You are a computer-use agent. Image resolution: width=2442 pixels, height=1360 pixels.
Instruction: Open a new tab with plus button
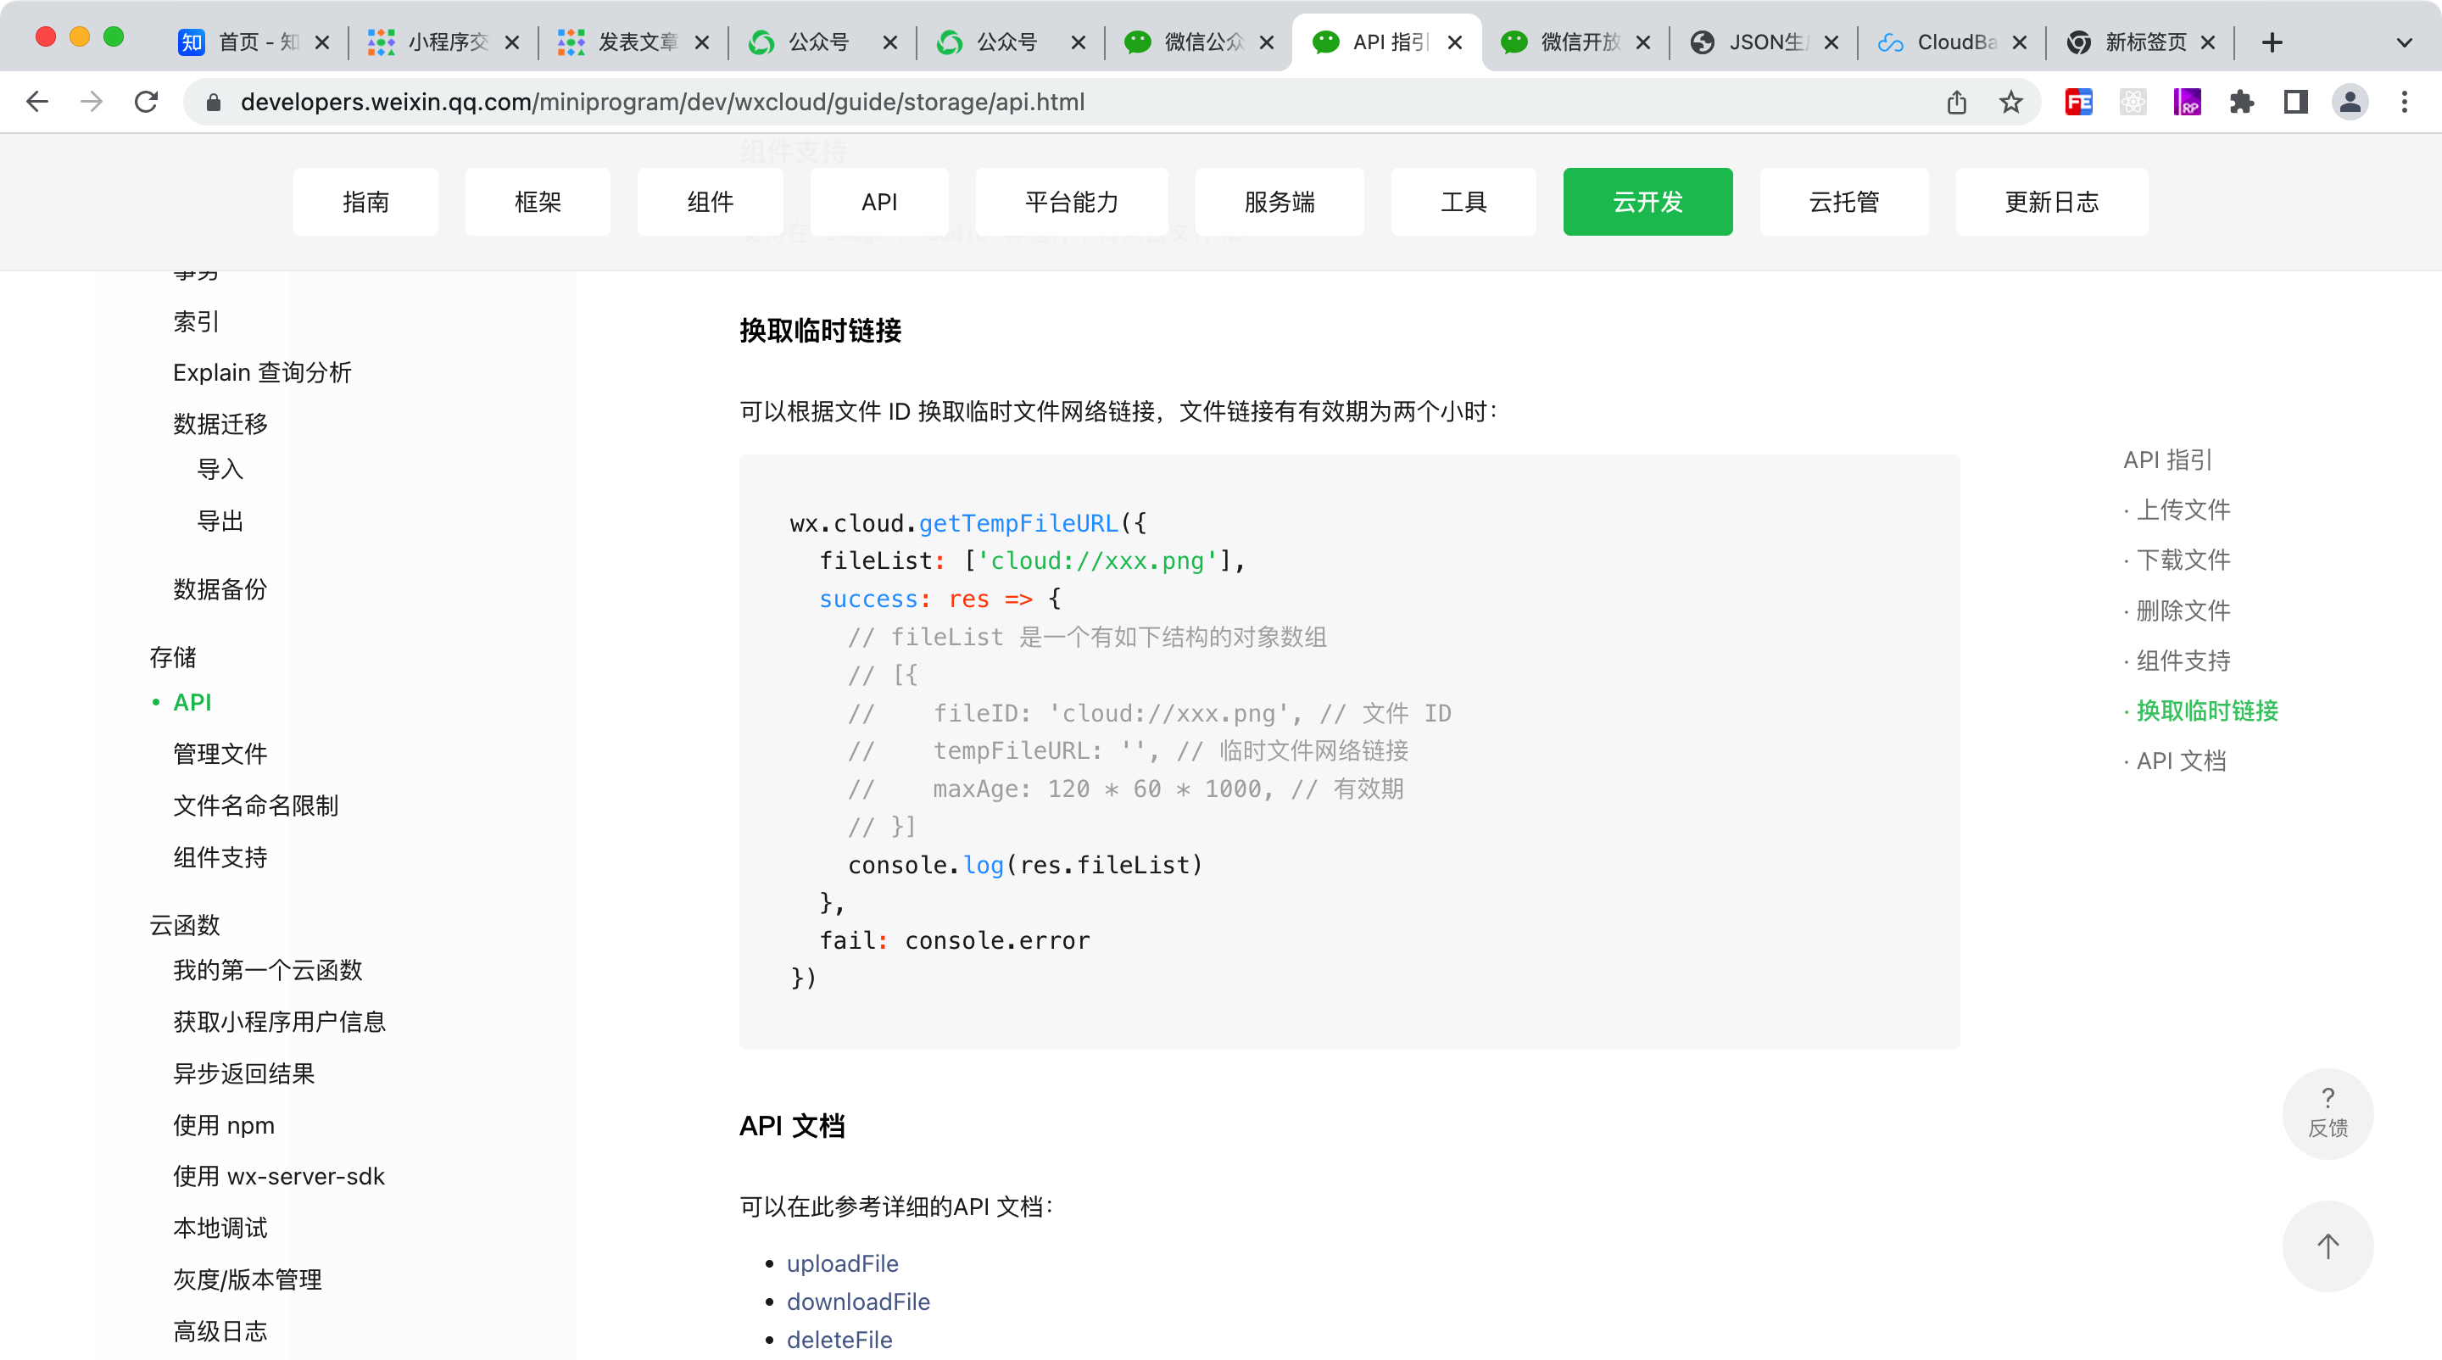tap(2272, 42)
